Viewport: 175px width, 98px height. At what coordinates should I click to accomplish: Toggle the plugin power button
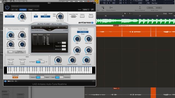coord(7,7)
